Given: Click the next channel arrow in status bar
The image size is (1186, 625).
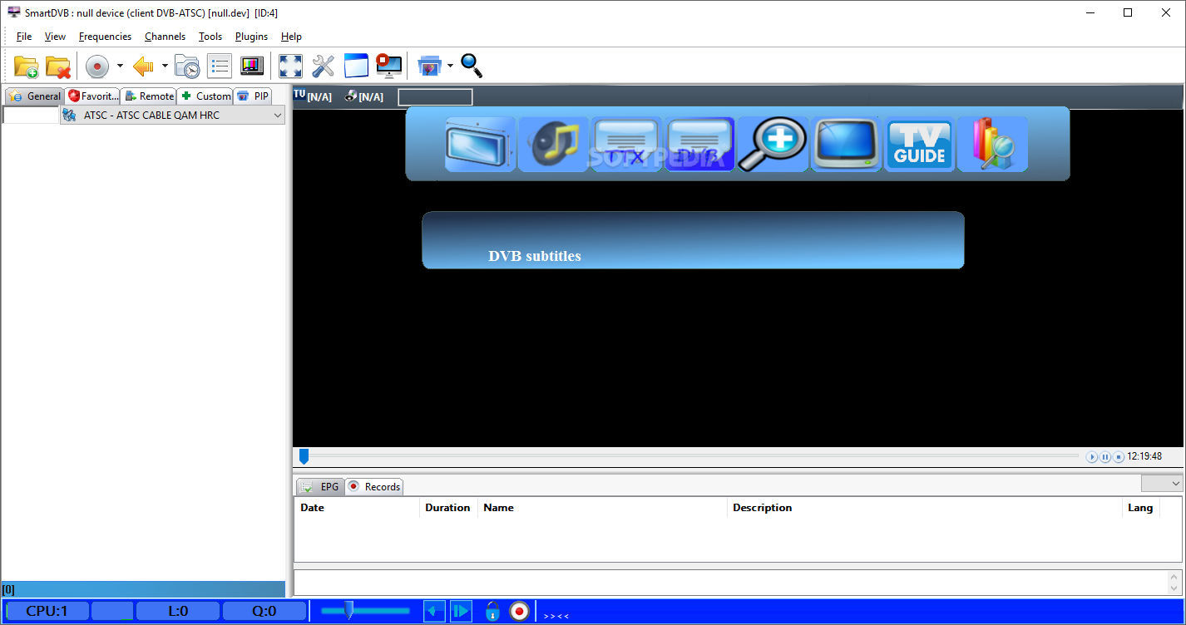Looking at the screenshot, I should tap(461, 612).
